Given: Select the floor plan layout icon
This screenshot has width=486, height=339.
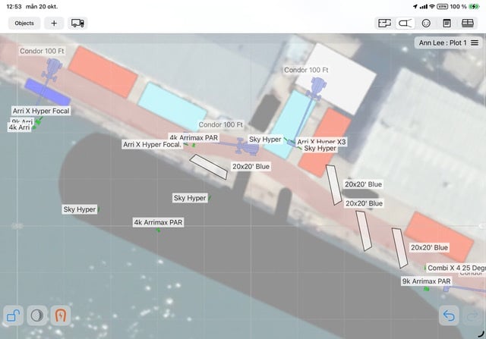Looking at the screenshot, I should (384, 23).
